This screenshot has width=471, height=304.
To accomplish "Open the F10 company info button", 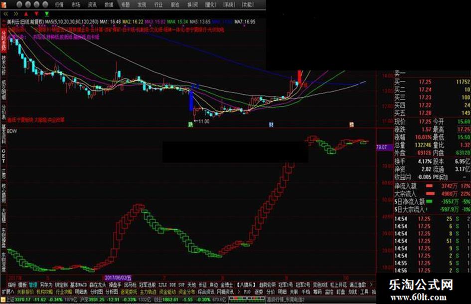I will point(247,292).
